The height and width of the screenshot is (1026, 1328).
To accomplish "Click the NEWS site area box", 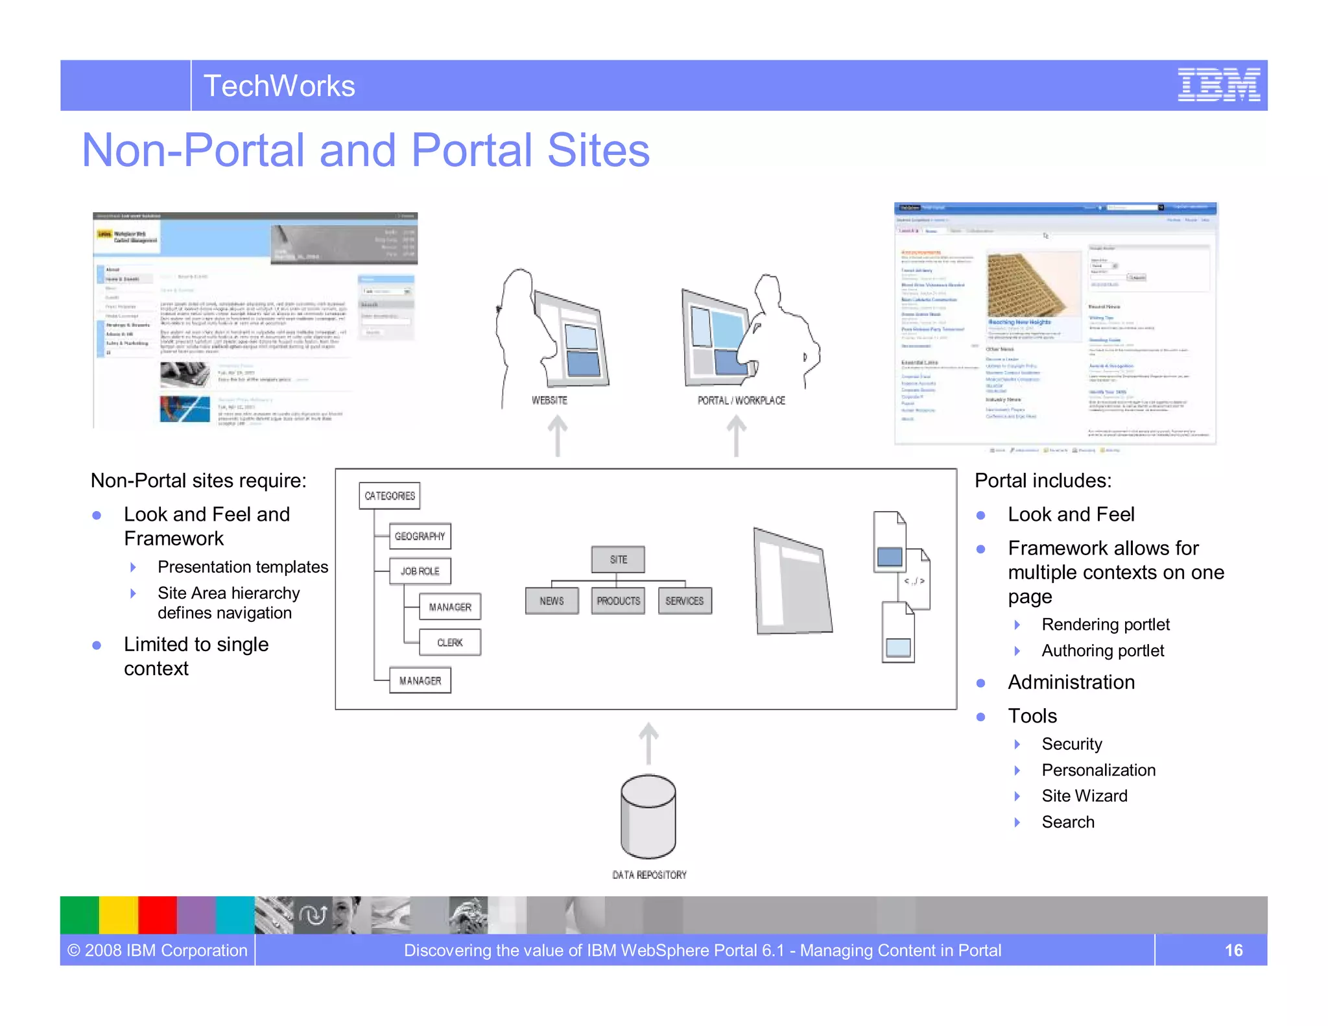I will tap(552, 601).
